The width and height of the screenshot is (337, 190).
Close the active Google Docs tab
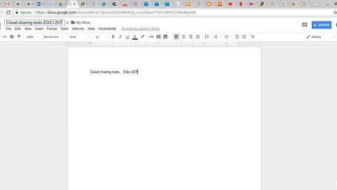point(74,4)
